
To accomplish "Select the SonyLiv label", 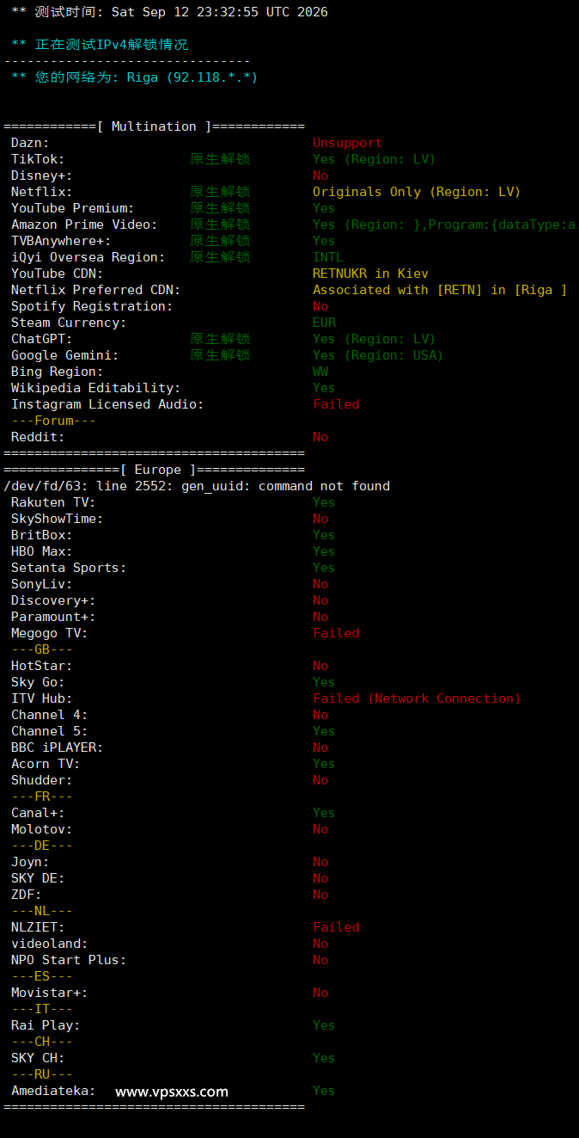I will click(42, 584).
